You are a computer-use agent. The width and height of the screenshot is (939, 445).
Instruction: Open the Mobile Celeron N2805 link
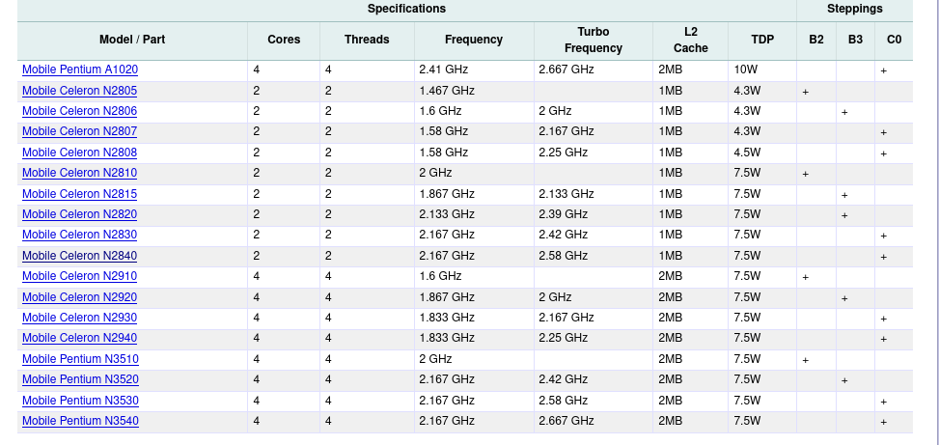pos(80,91)
